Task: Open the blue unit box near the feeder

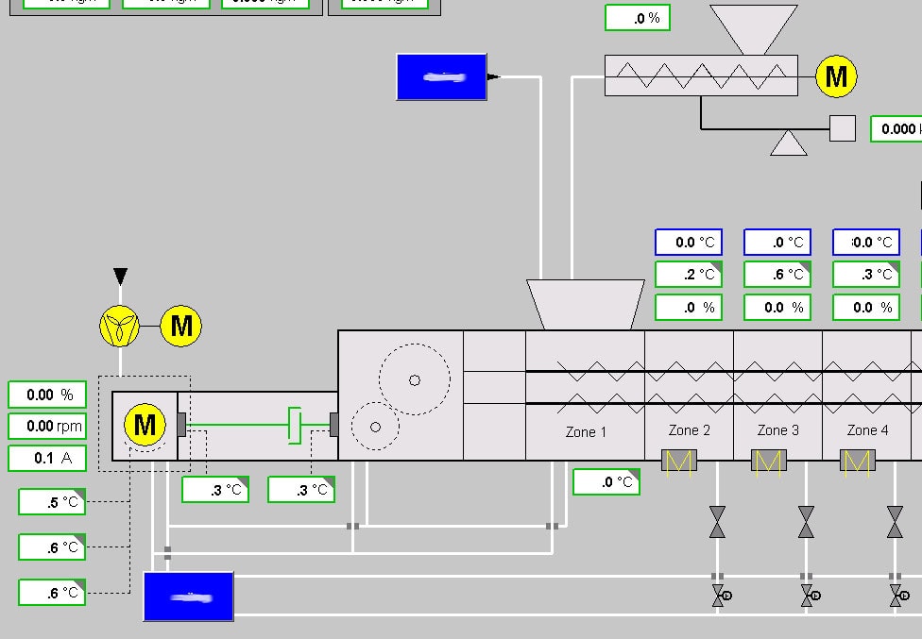Action: click(441, 77)
